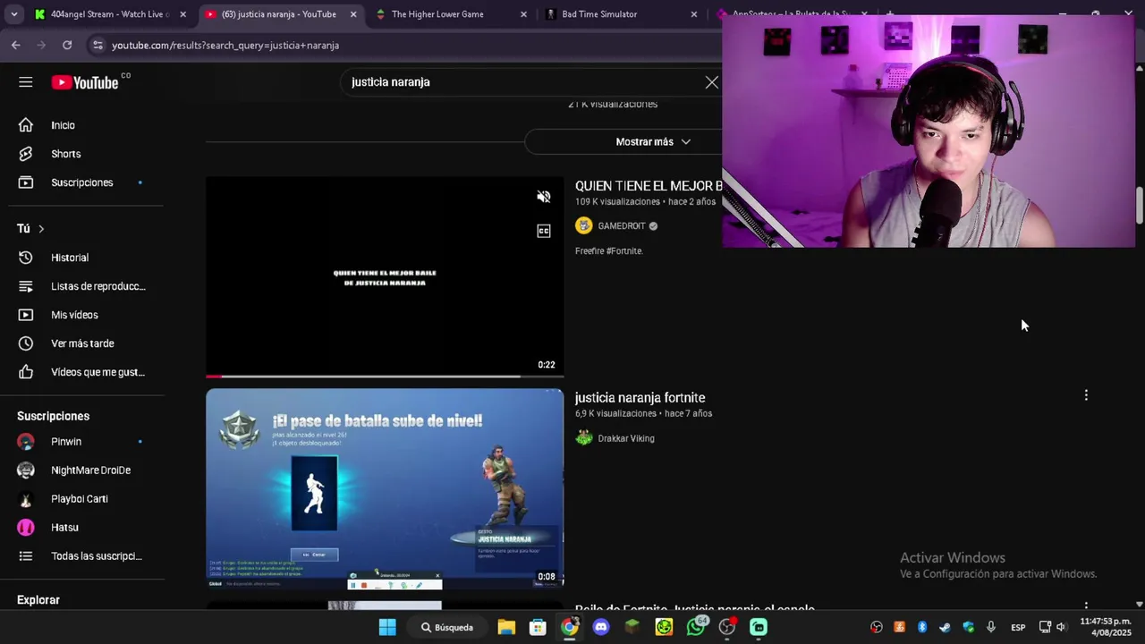Screen dimensions: 1145x644
Task: Open OBS Studio from taskbar
Action: coord(726,627)
